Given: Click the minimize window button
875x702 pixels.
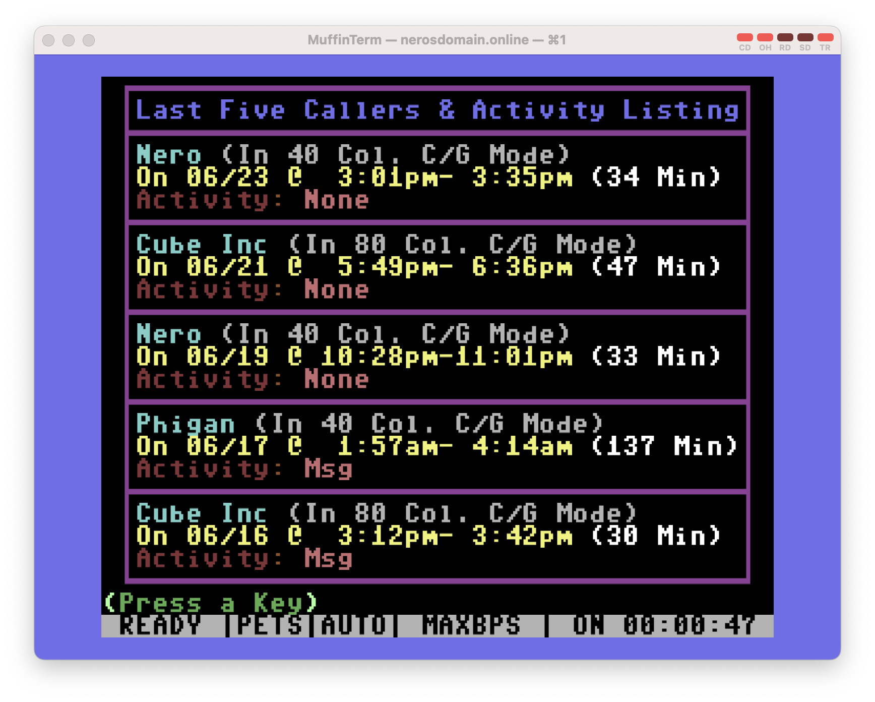Looking at the screenshot, I should (69, 40).
